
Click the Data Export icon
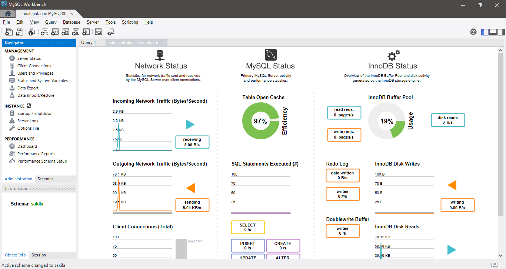(x=12, y=88)
